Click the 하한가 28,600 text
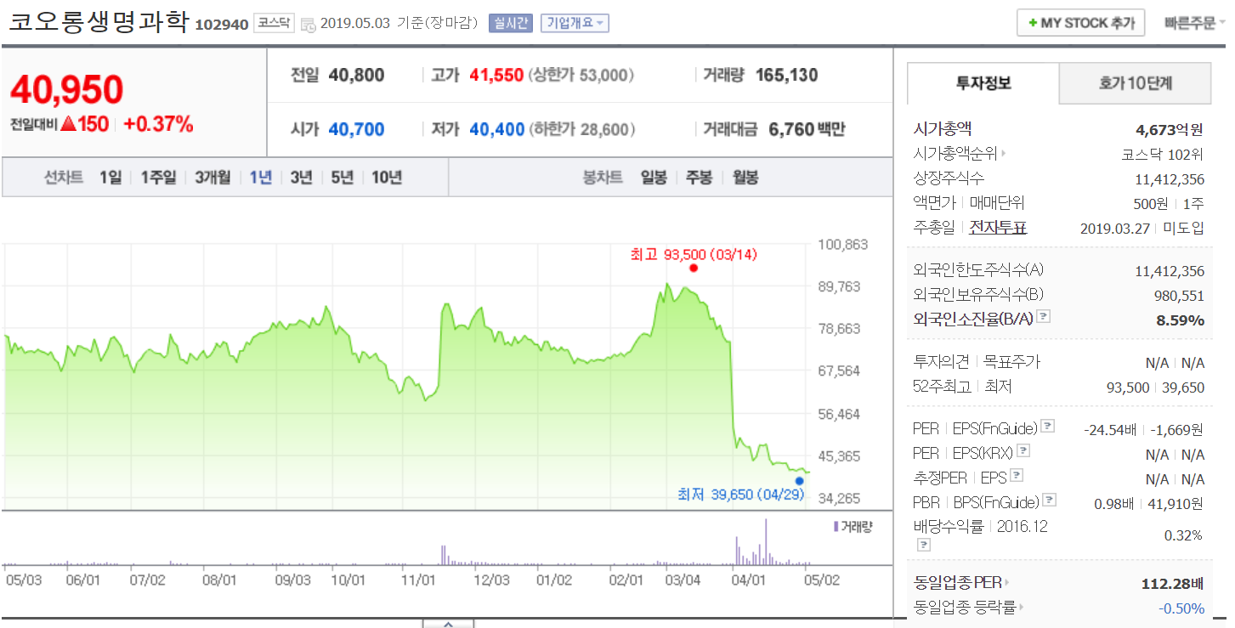The image size is (1235, 628). (x=581, y=129)
